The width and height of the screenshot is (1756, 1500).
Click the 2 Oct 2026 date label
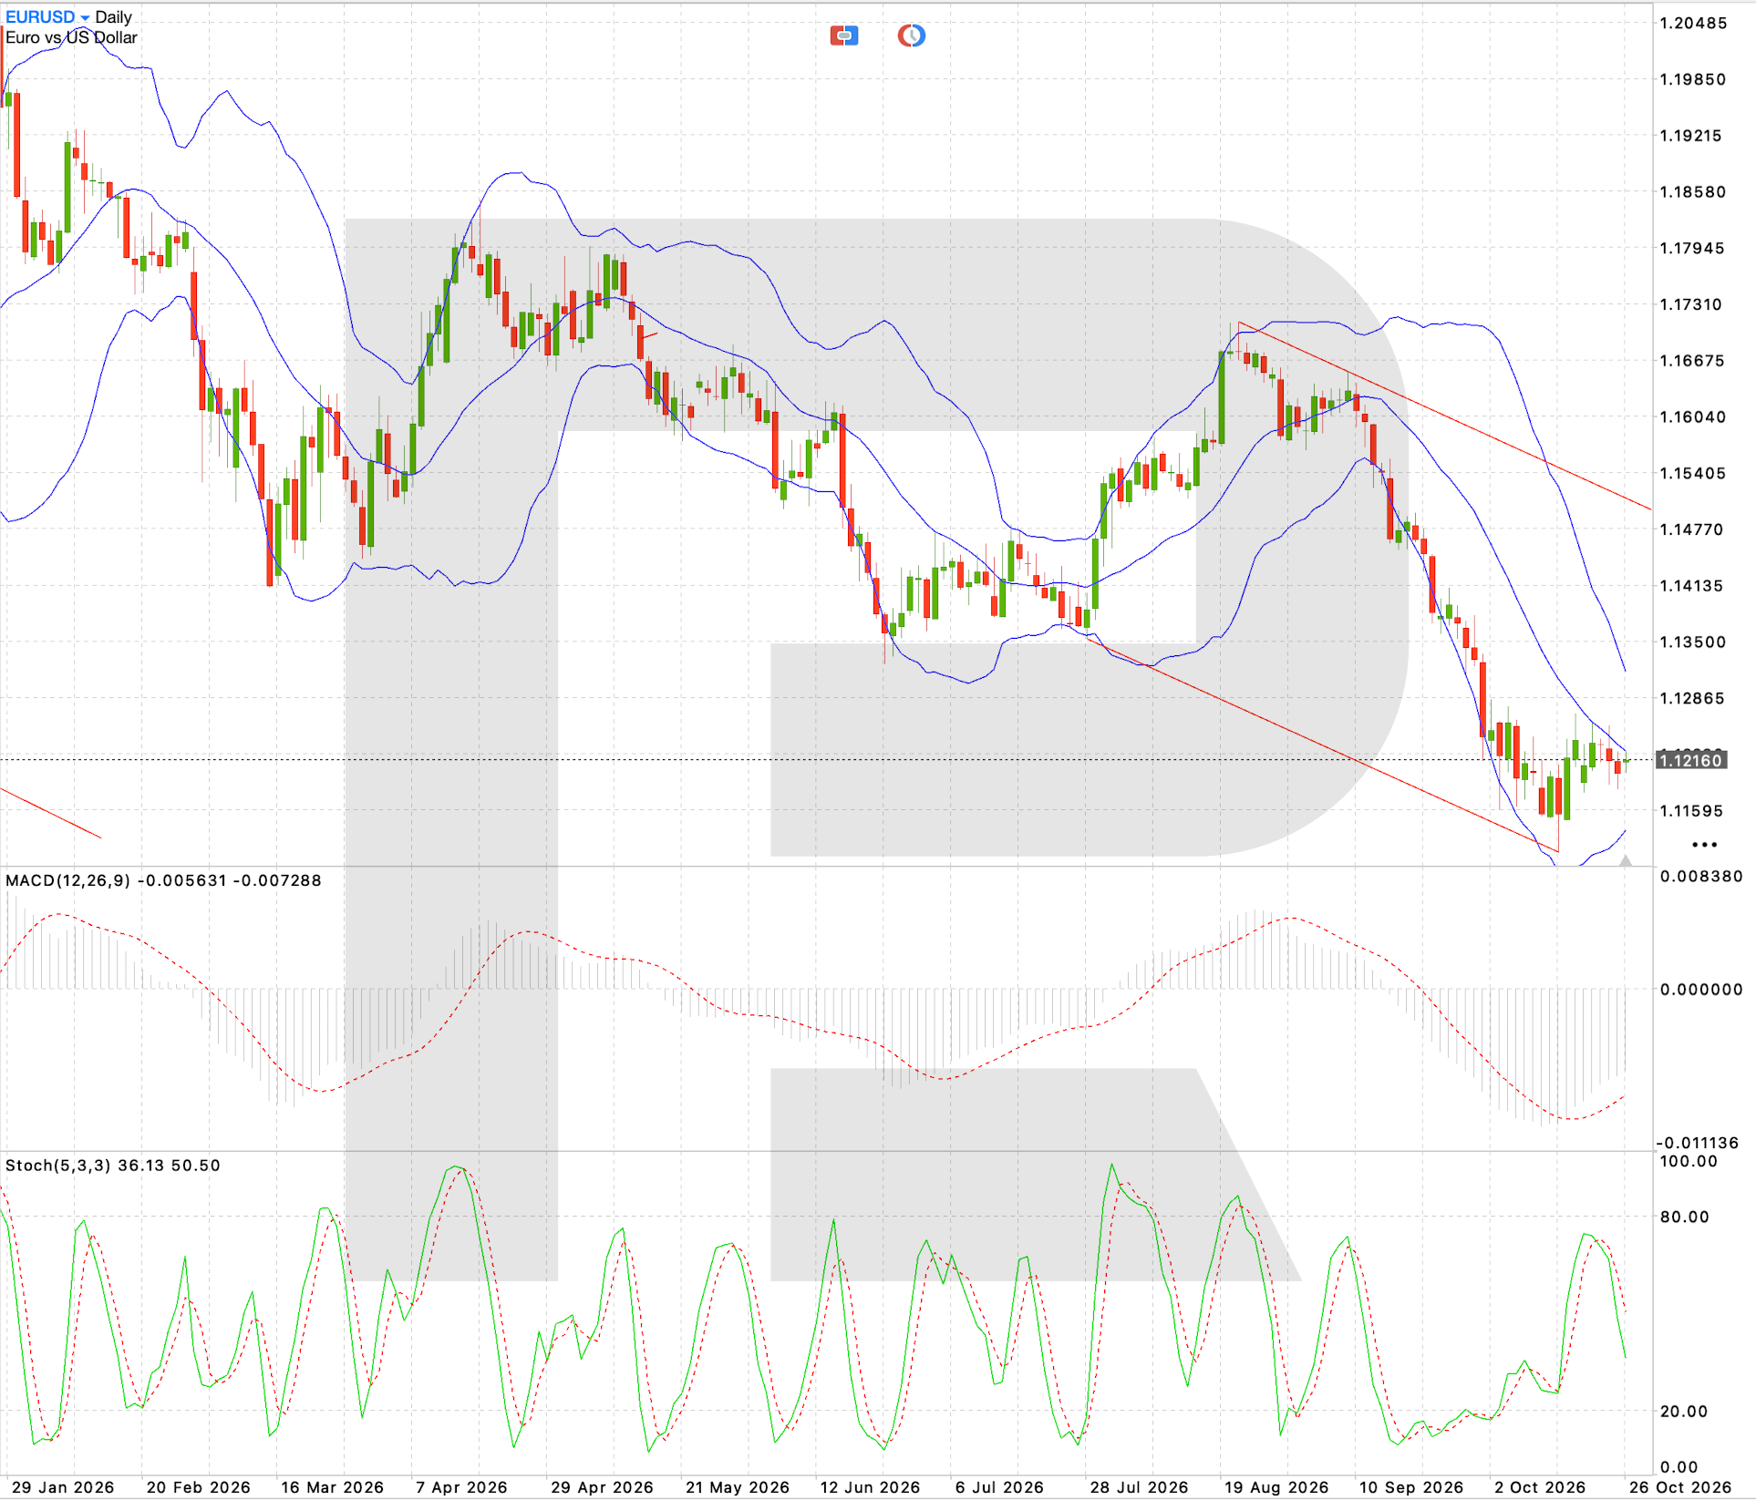[x=1540, y=1487]
